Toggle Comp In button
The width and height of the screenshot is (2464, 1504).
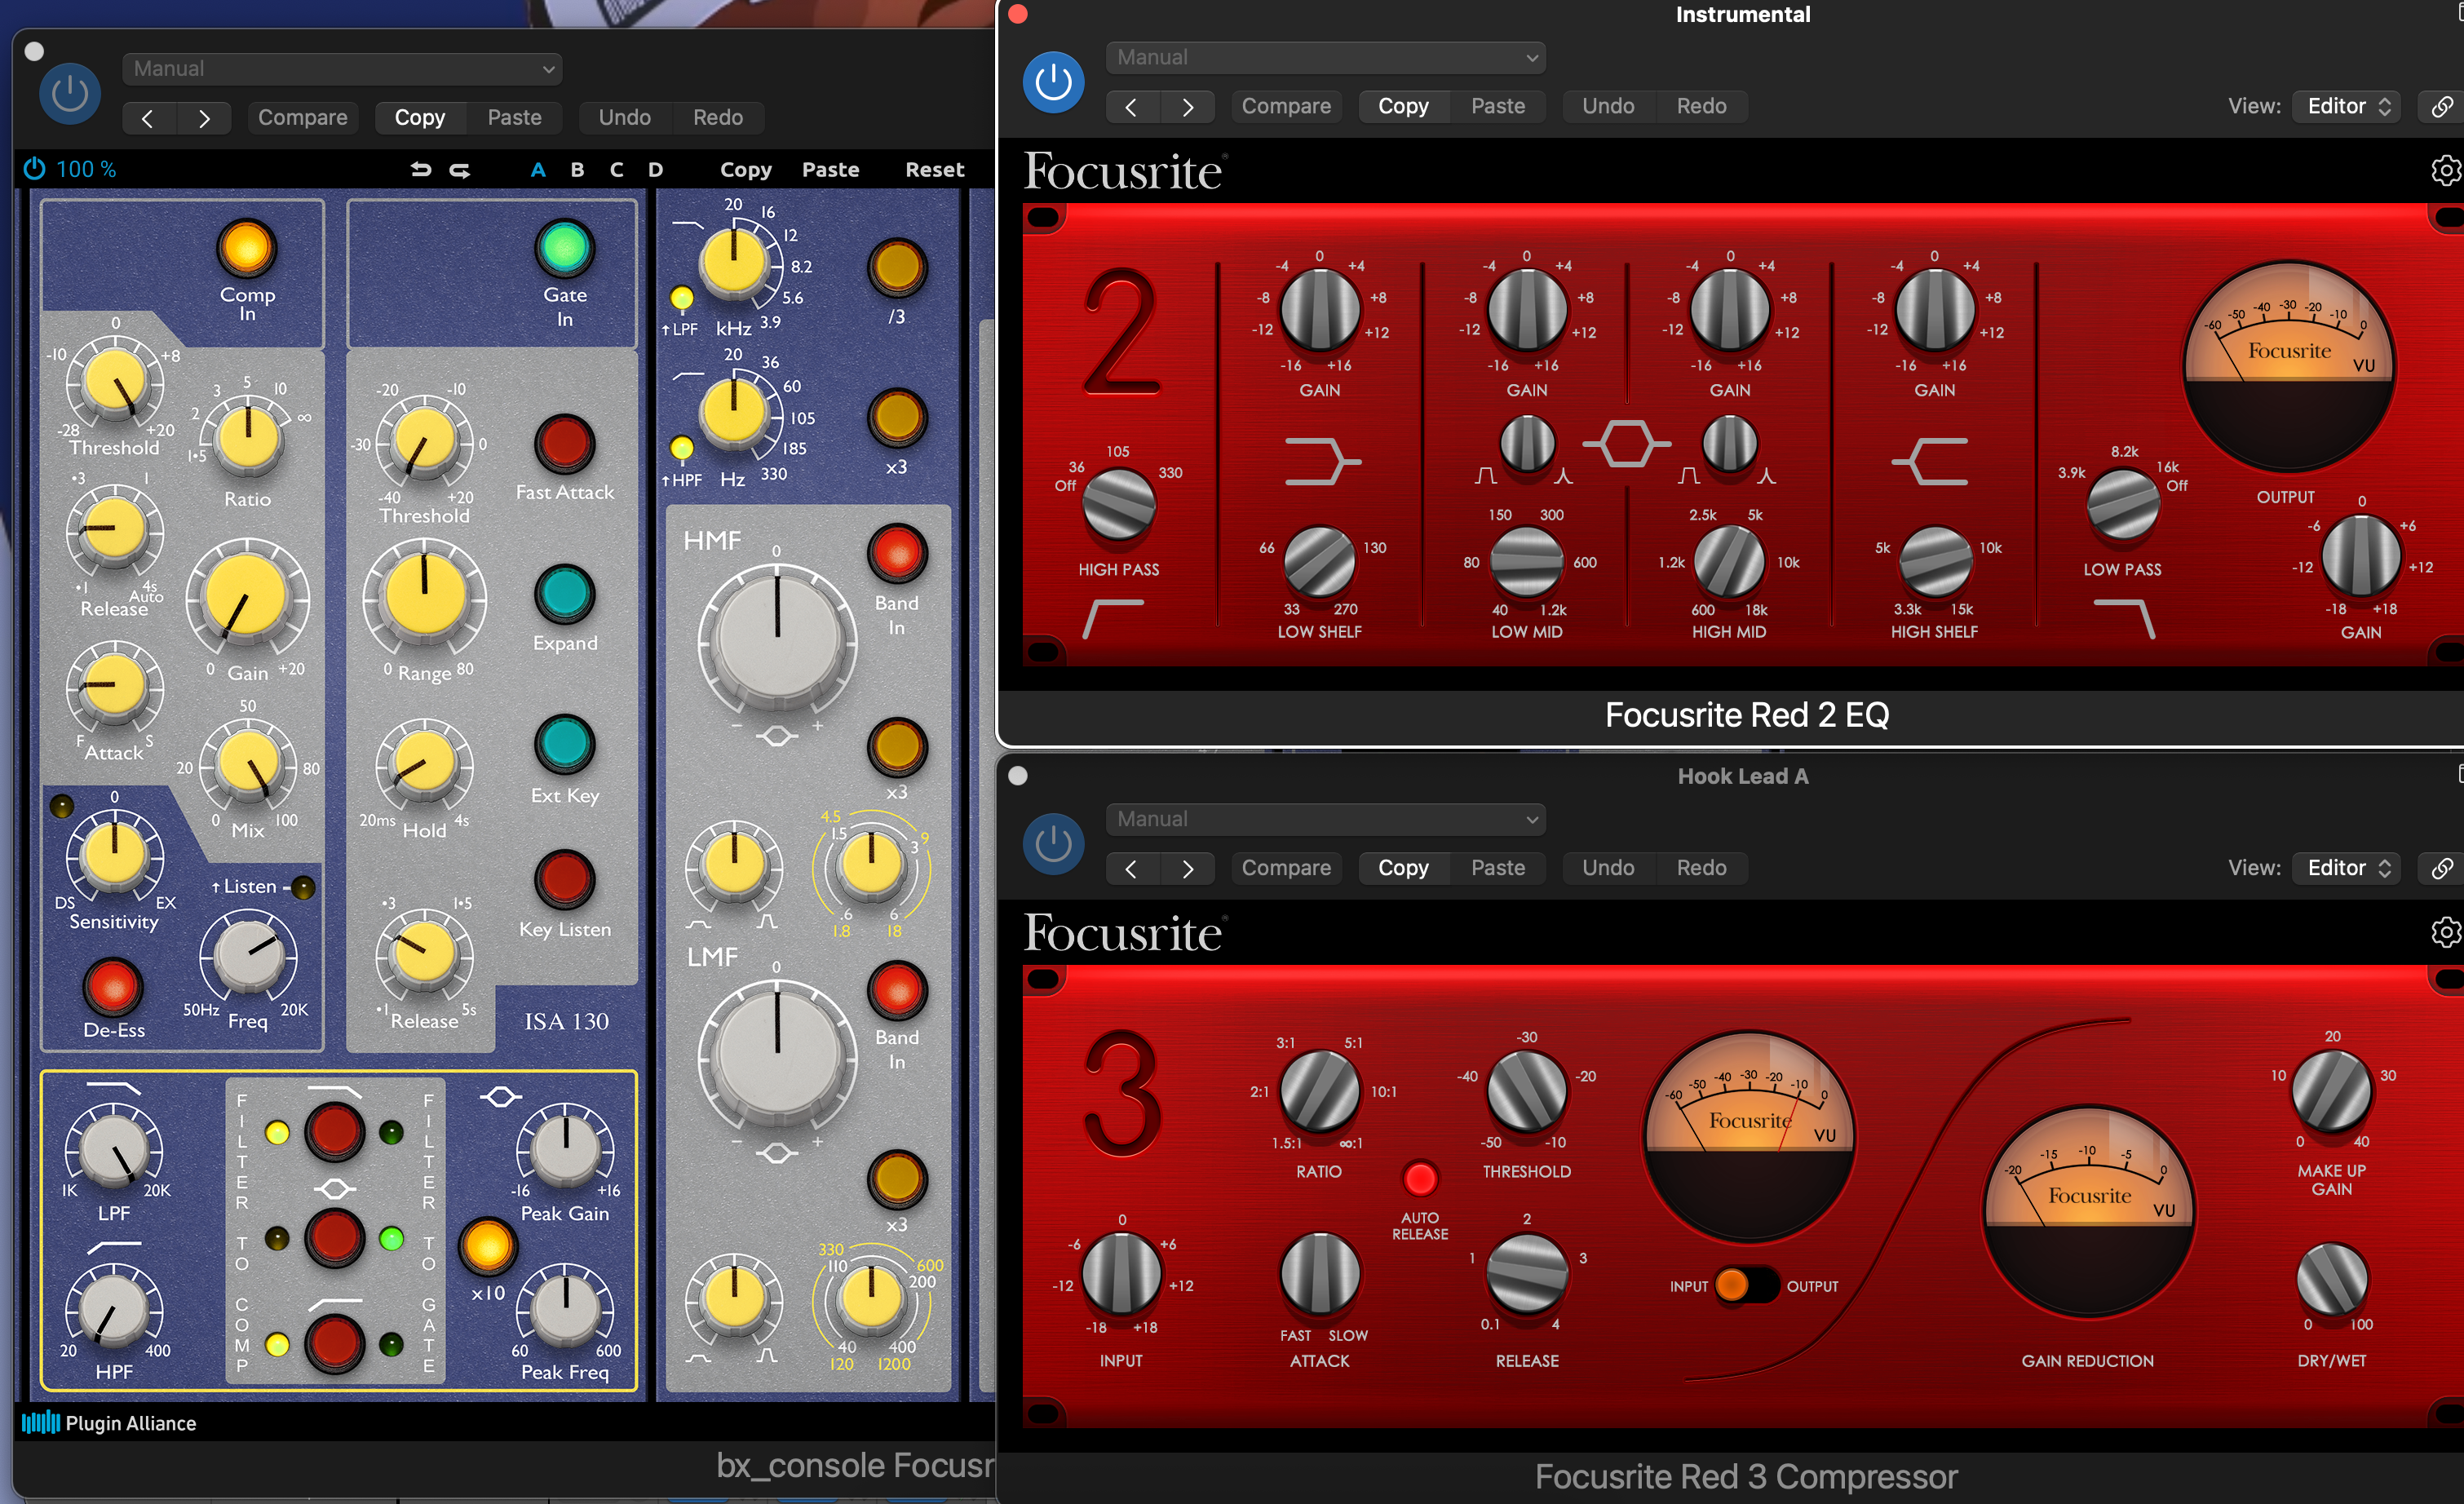pyautogui.click(x=246, y=247)
